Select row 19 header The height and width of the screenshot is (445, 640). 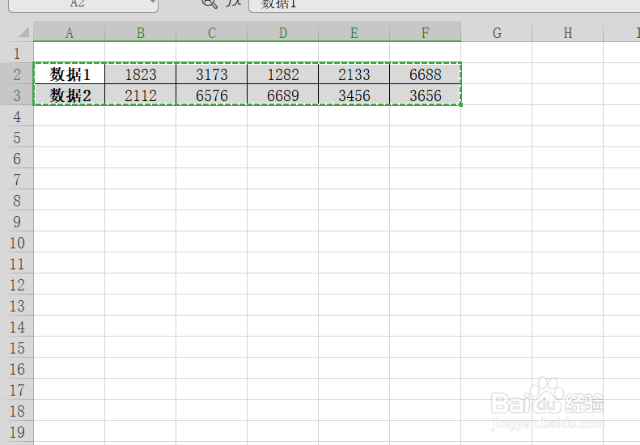(x=17, y=432)
